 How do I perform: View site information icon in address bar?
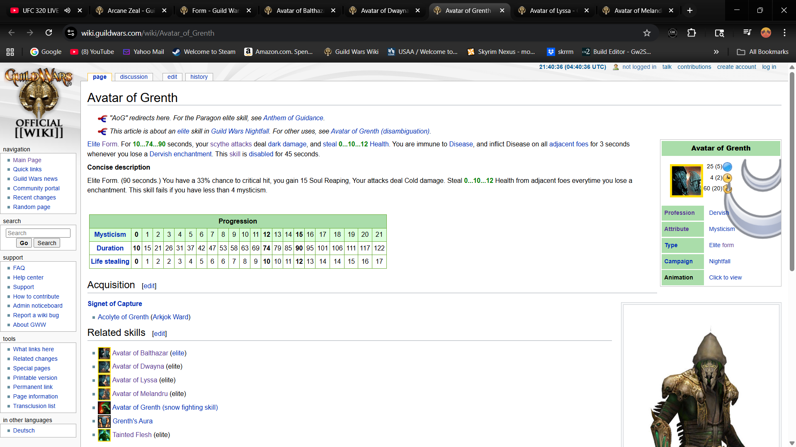coord(71,33)
